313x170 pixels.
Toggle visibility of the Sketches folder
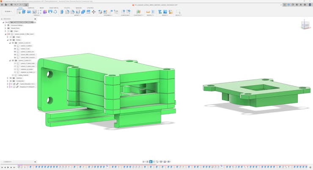[11, 78]
